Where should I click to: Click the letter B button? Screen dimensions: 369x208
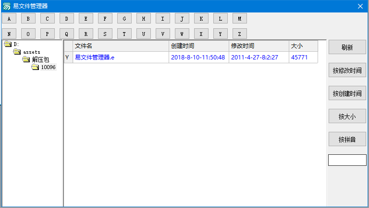(28, 19)
